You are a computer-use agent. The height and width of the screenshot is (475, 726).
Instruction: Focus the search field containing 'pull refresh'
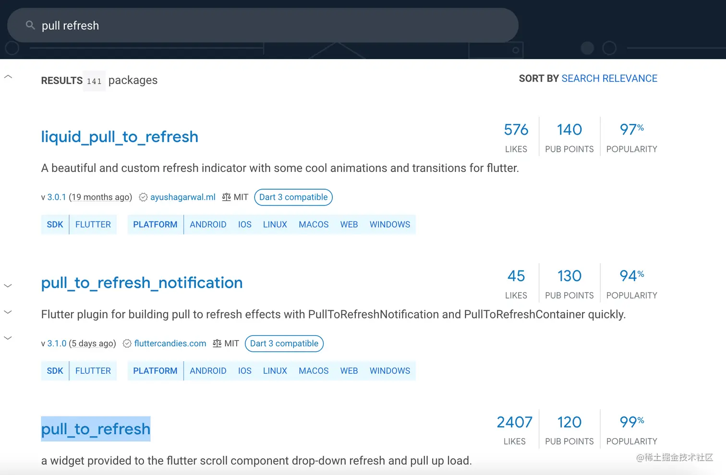tap(269, 25)
